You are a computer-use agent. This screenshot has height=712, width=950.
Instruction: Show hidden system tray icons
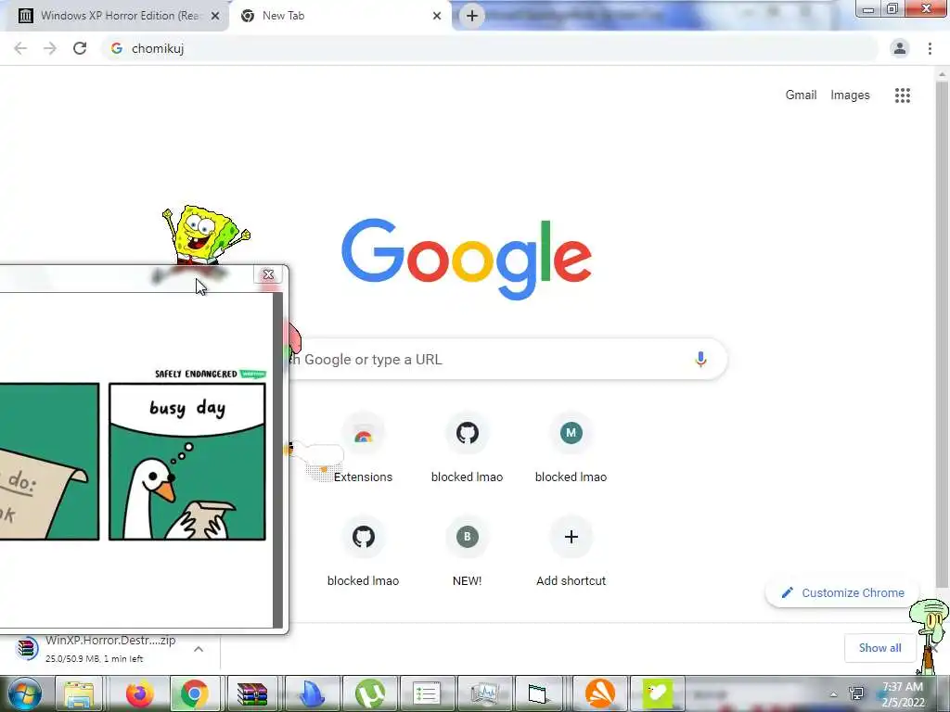[834, 694]
